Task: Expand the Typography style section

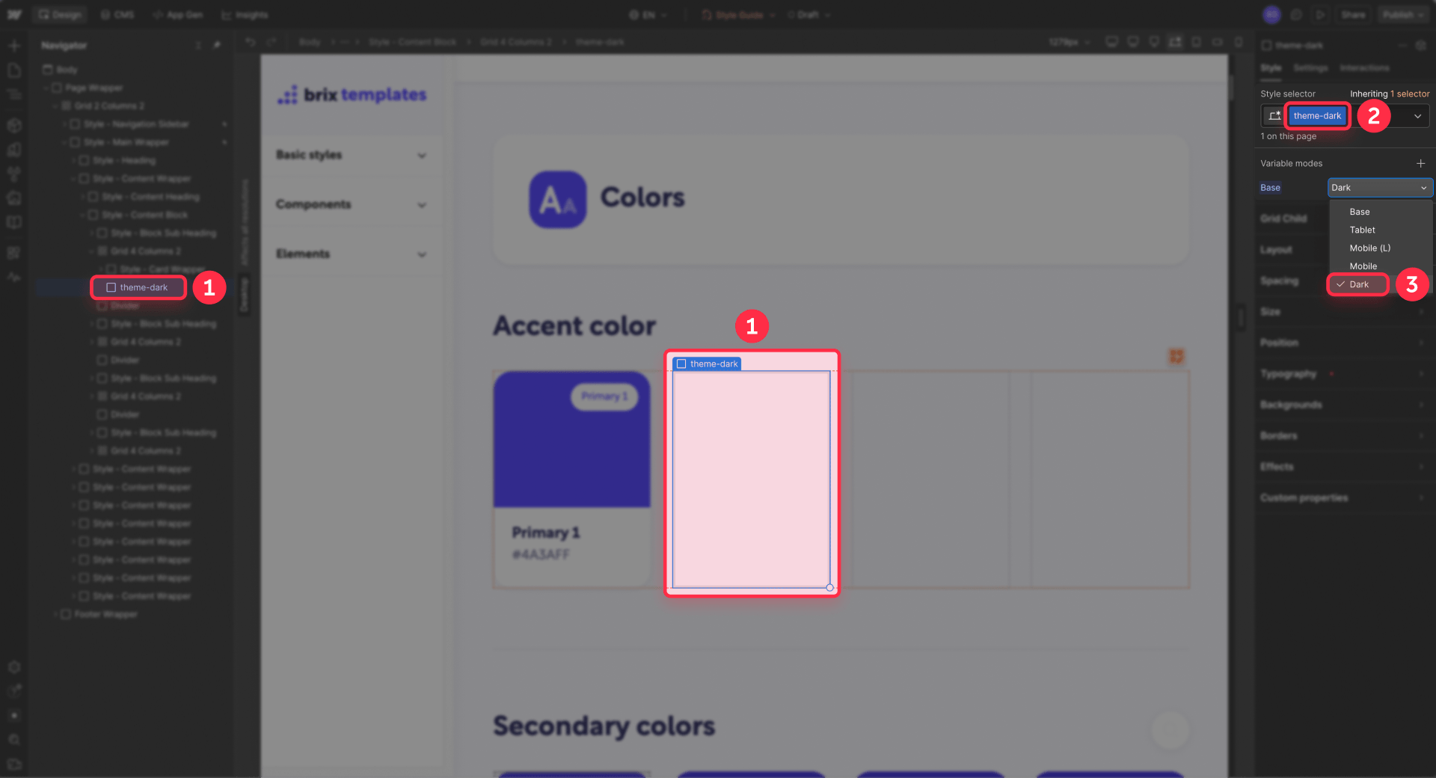Action: 1343,373
